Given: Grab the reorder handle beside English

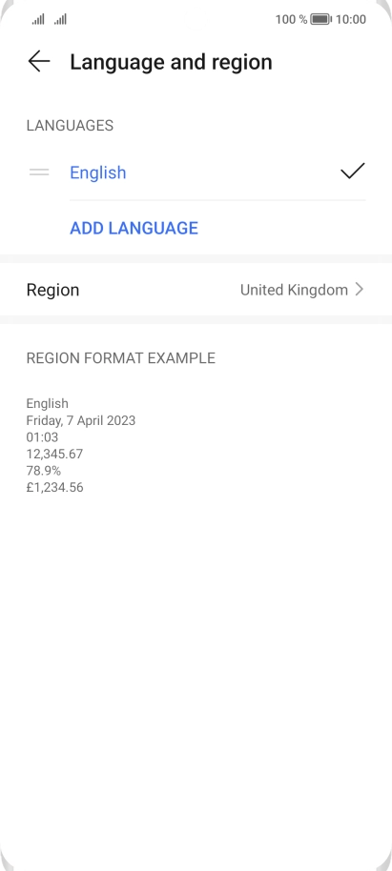Looking at the screenshot, I should (39, 172).
